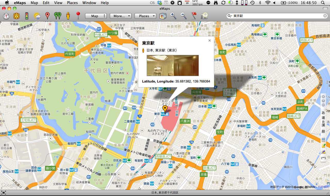The image size is (330, 196).
Task: Open the Map menu
Action: [x=34, y=3]
